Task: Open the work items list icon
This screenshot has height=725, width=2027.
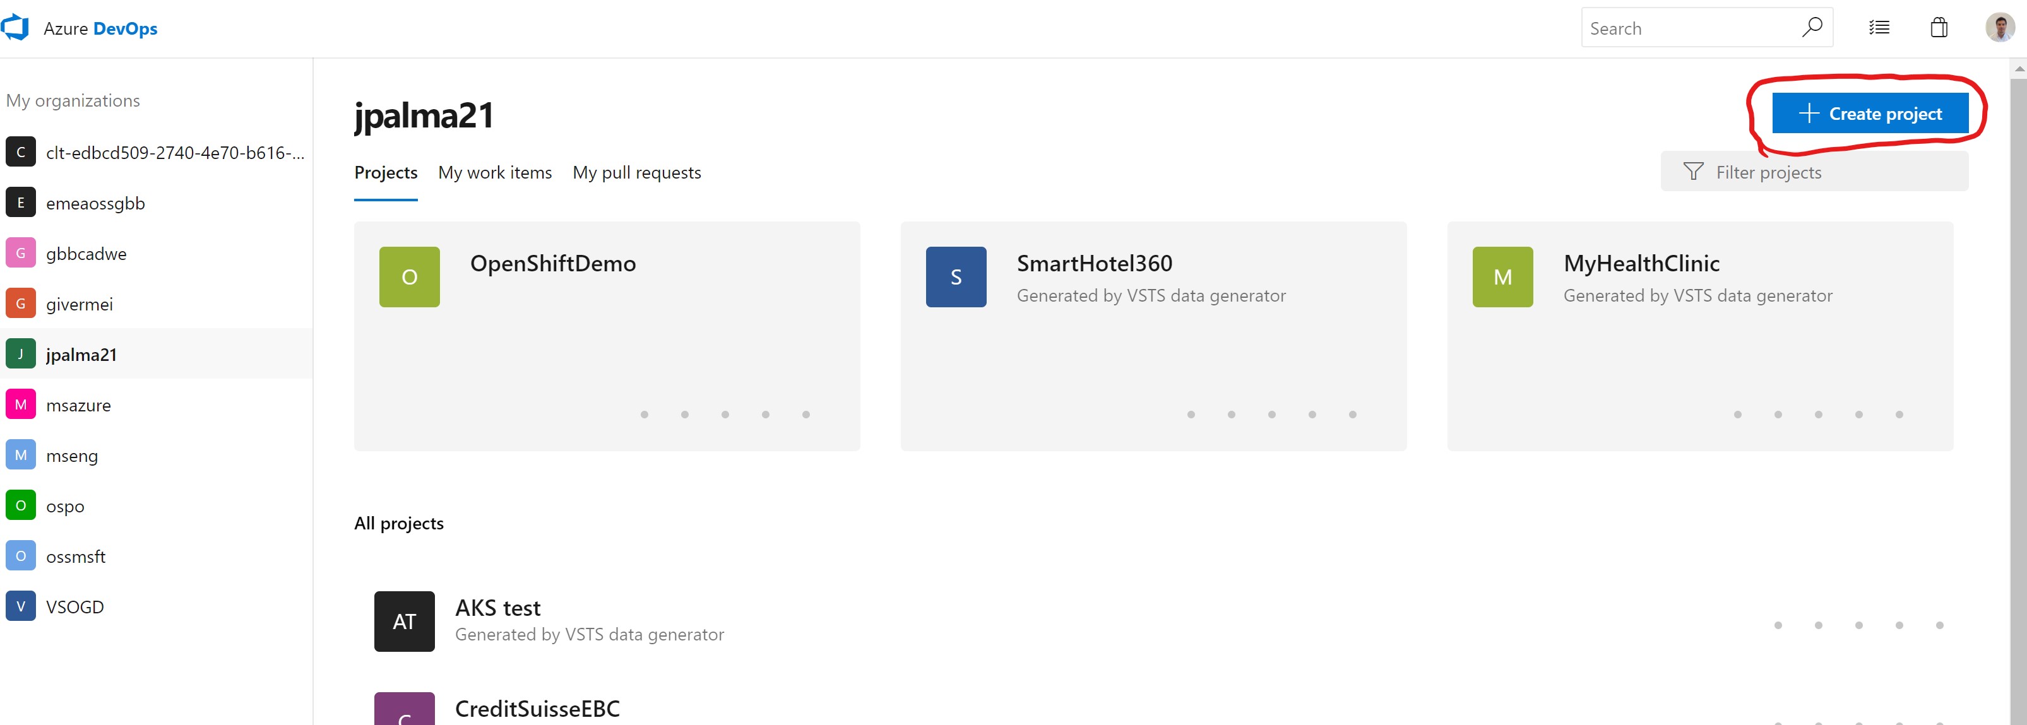Action: 1879,28
